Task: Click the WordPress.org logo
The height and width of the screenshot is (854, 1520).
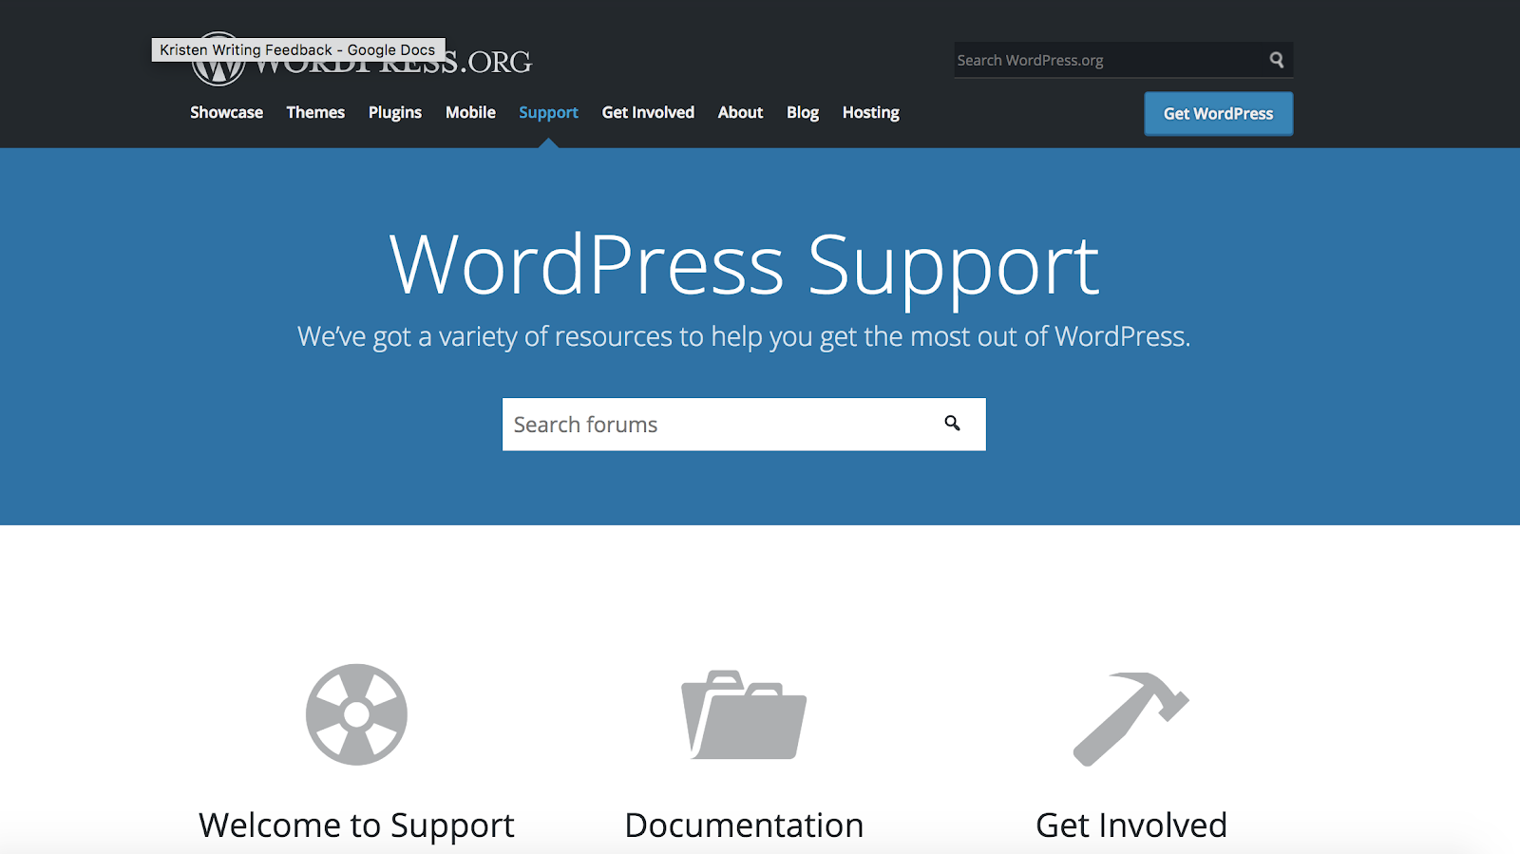Action: (x=361, y=59)
